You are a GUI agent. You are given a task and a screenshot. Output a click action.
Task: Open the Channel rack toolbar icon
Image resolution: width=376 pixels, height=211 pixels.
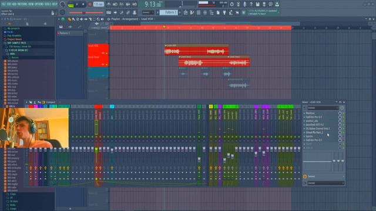pyautogui.click(x=199, y=12)
